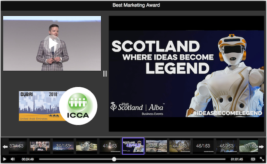
Task: Click the total duration 01:01:45
Action: tap(237, 159)
